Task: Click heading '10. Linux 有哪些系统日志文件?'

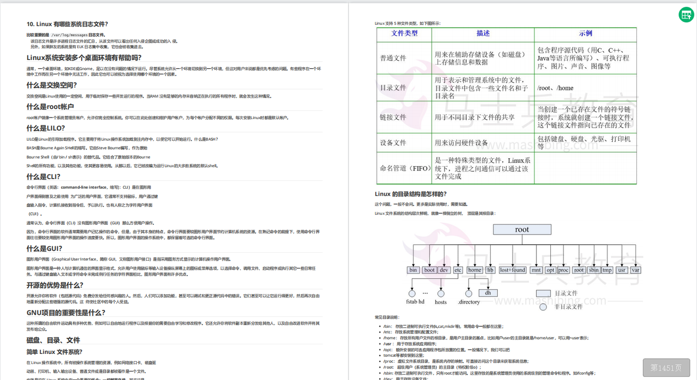Action: (67, 24)
